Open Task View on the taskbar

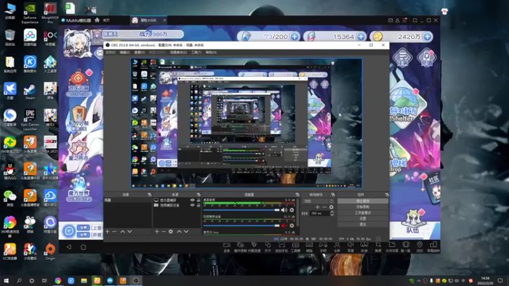pyautogui.click(x=45, y=280)
